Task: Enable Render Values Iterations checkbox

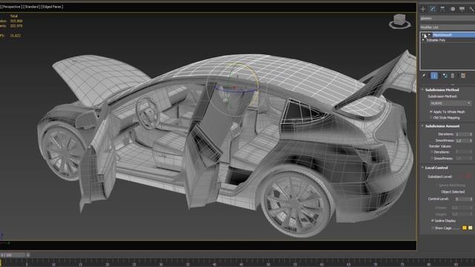Action: point(432,152)
